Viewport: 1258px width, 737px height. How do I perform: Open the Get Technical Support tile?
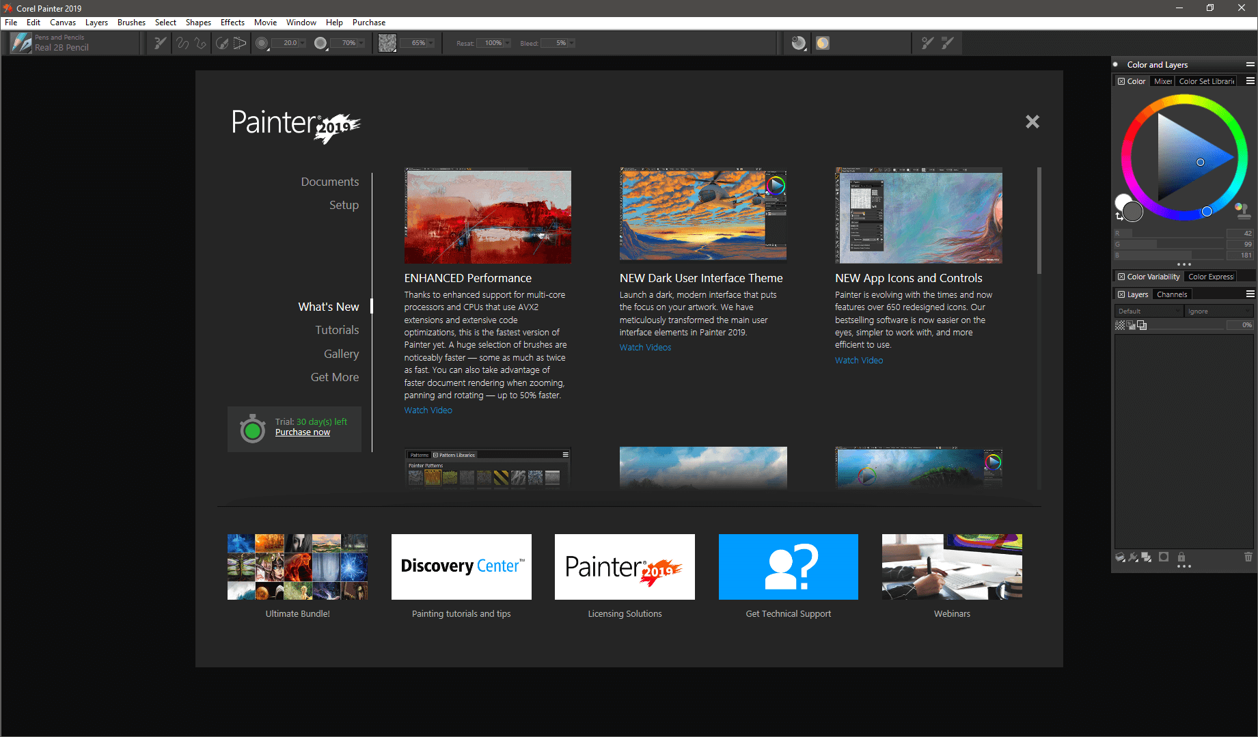pyautogui.click(x=789, y=567)
